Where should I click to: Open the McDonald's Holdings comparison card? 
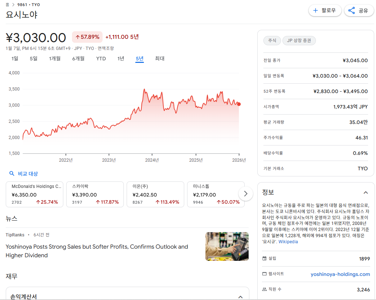(x=35, y=194)
